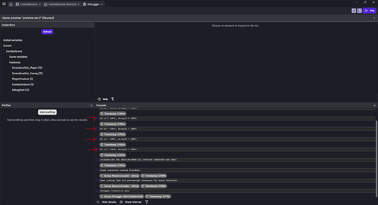Viewport: 378px width, 205px height.
Task: Toggle Show internal console logs
Action: point(130,202)
